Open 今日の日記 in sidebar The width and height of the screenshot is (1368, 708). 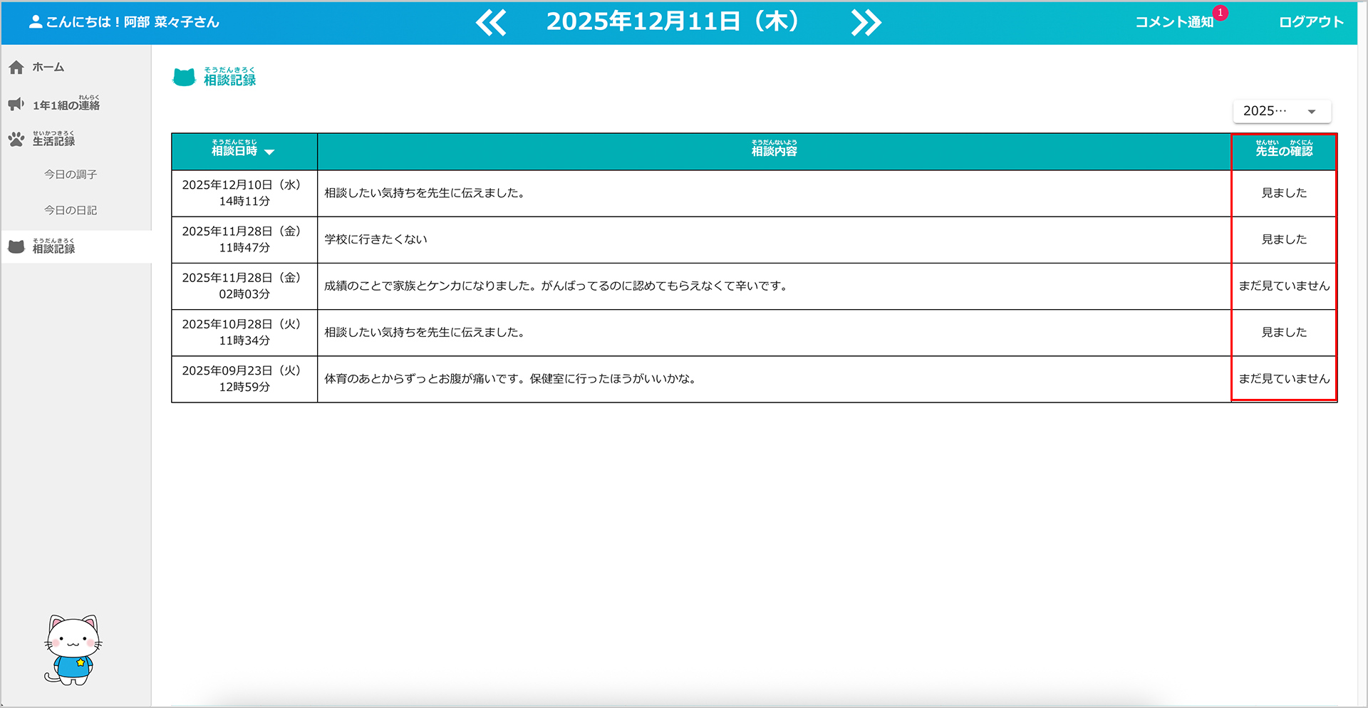[x=71, y=211]
